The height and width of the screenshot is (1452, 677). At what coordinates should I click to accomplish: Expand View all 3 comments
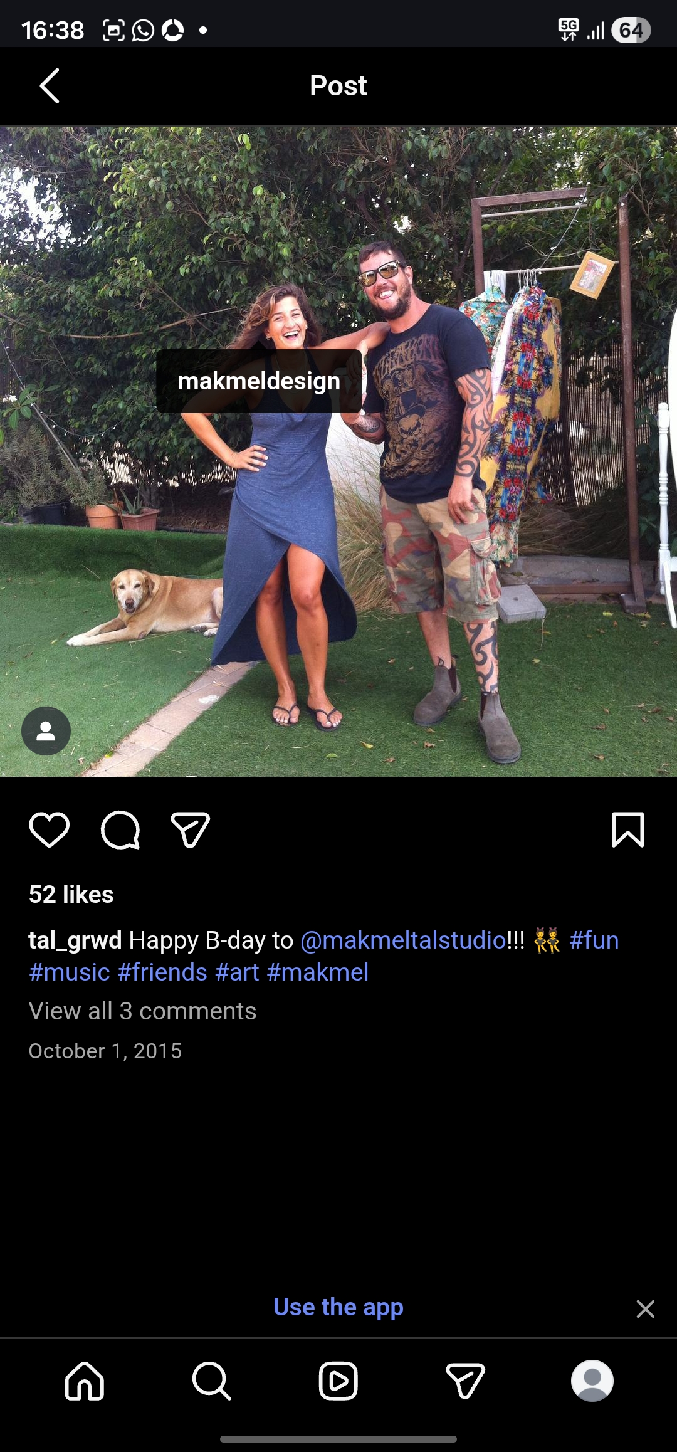pos(143,1011)
